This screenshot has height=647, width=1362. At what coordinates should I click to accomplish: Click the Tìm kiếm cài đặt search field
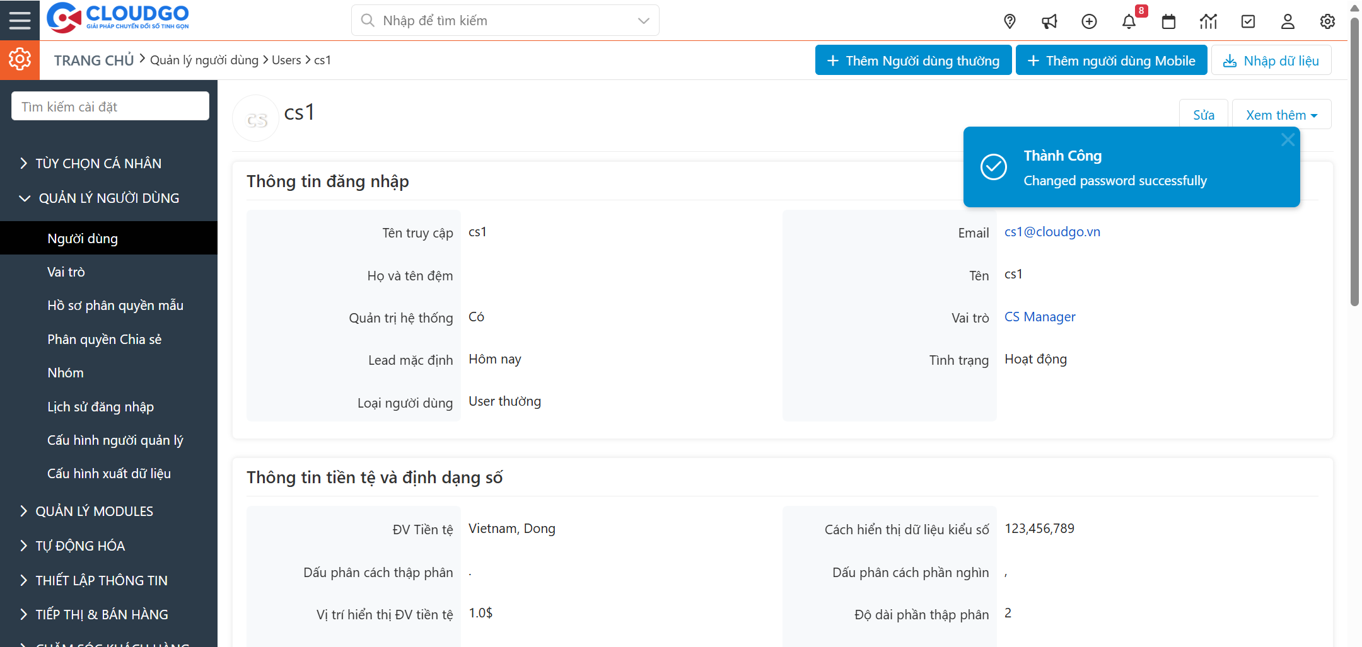(x=110, y=106)
